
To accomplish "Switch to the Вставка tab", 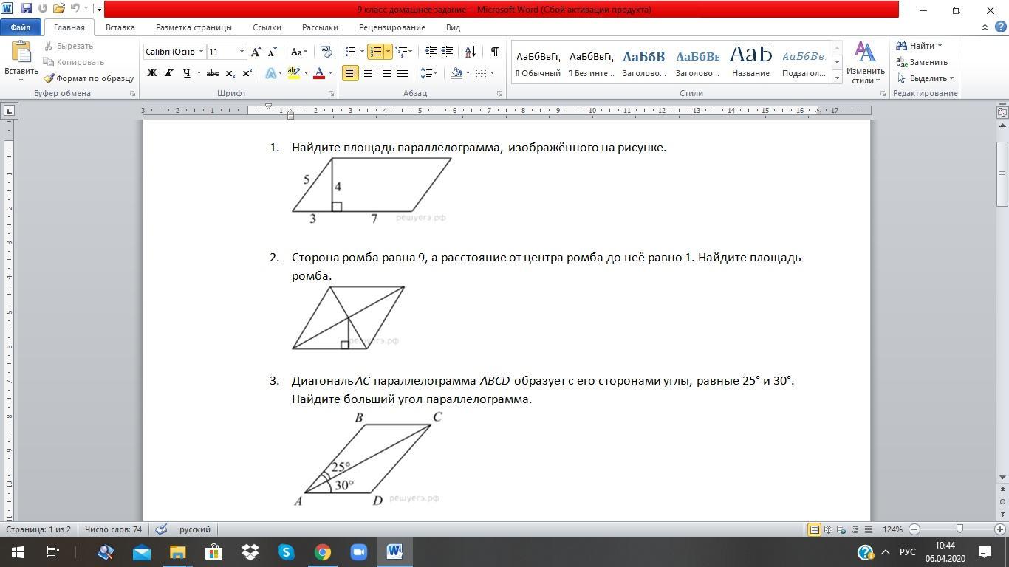I will [x=120, y=27].
